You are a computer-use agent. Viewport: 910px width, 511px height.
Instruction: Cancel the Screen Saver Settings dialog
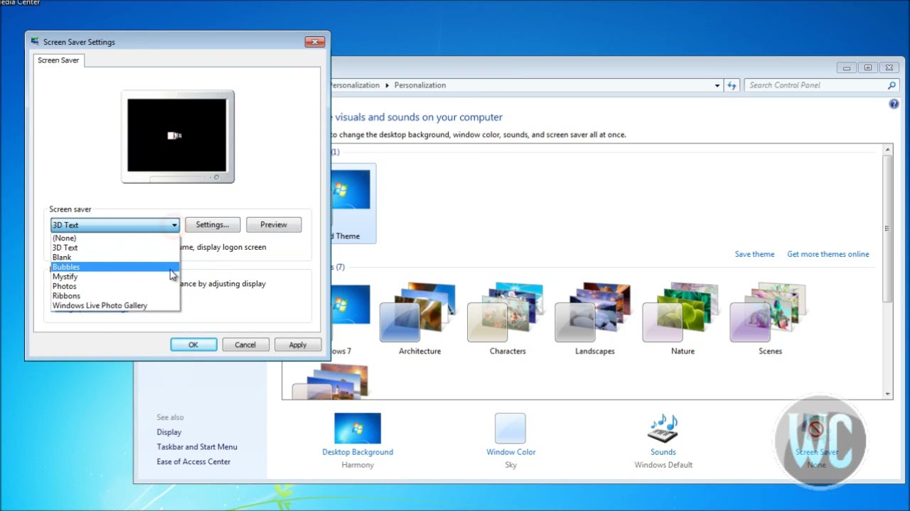click(245, 345)
